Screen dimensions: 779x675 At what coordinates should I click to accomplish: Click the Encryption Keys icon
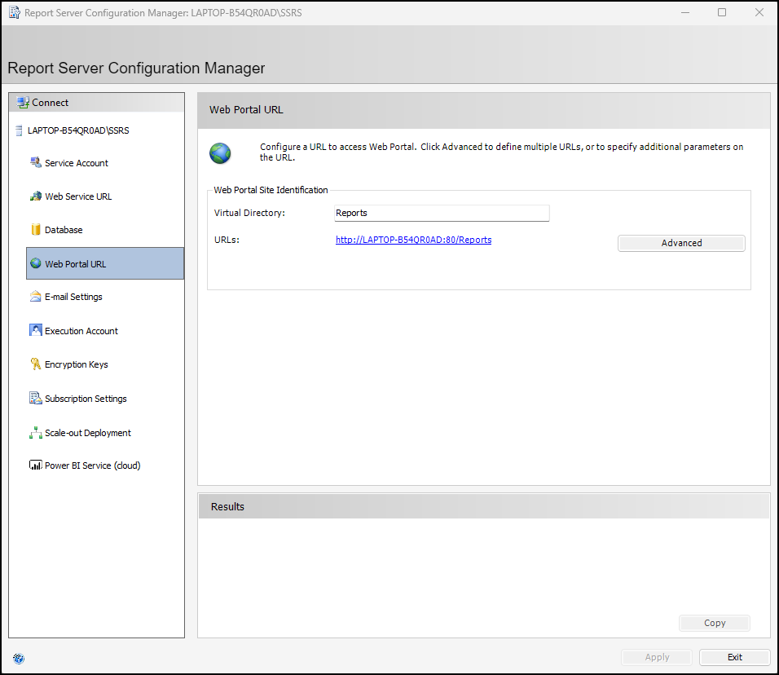click(x=35, y=364)
